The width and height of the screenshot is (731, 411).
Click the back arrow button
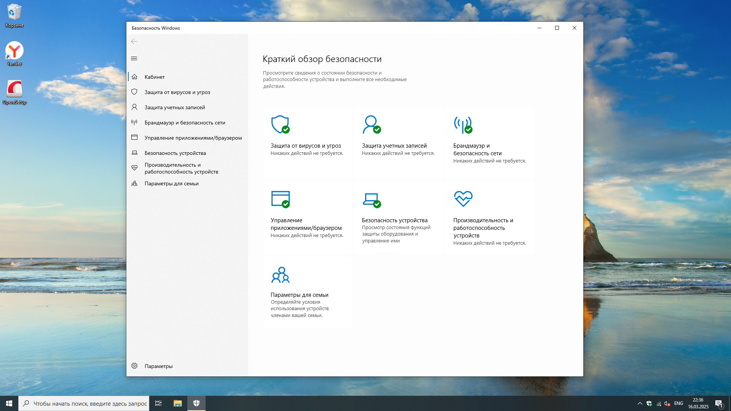tap(134, 41)
